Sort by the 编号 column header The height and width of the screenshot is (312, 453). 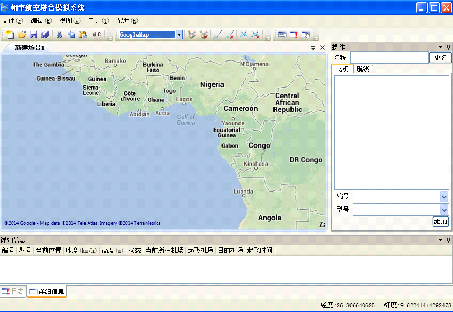click(x=8, y=250)
